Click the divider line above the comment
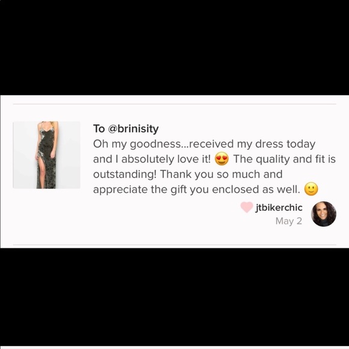 coord(174,104)
